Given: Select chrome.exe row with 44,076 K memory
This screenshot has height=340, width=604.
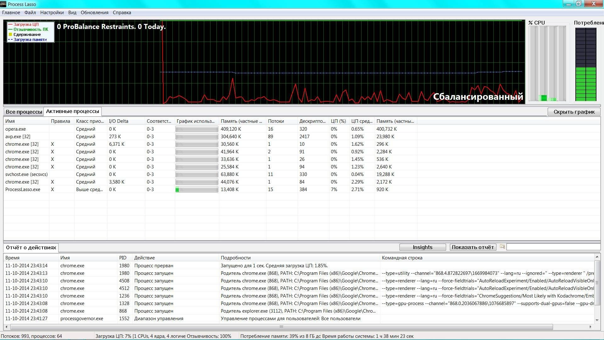Looking at the screenshot, I should click(x=210, y=182).
